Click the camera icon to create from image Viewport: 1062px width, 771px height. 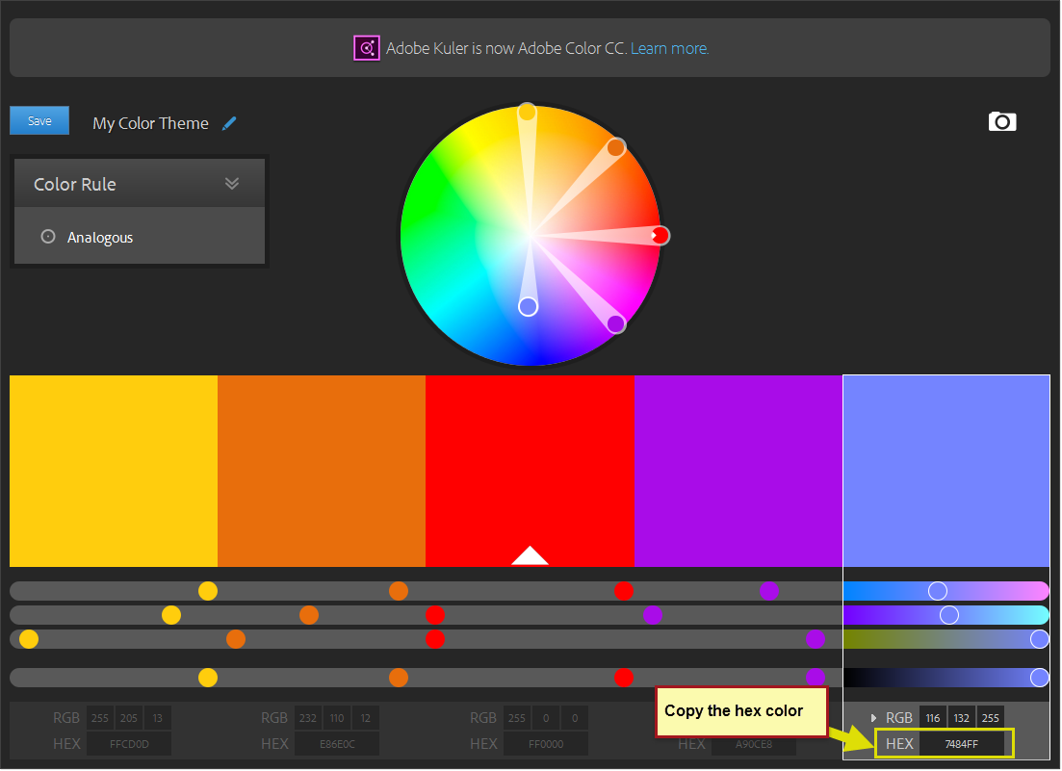point(1002,122)
